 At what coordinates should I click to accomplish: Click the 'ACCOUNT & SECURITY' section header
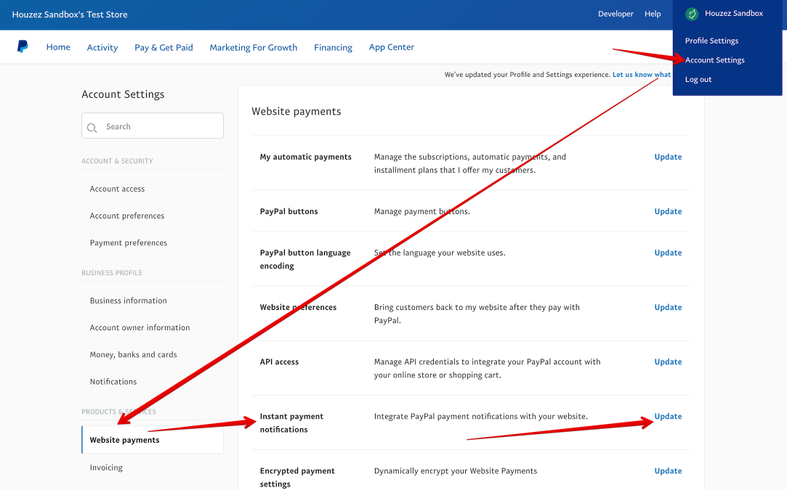click(x=117, y=161)
